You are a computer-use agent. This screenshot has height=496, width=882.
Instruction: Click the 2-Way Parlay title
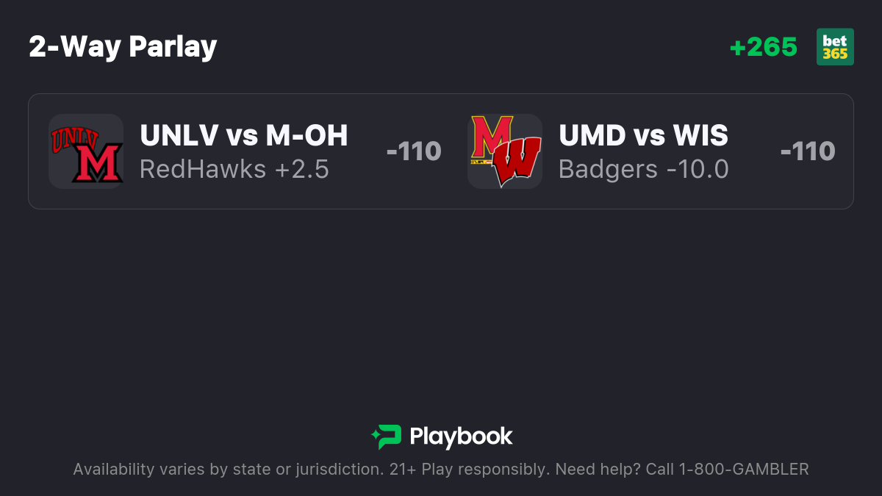tap(123, 47)
